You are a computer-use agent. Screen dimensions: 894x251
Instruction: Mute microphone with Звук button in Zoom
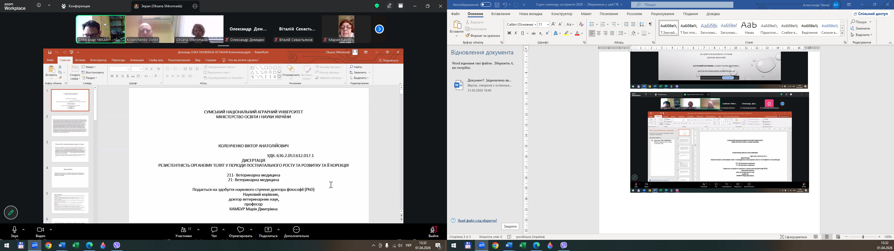click(14, 231)
